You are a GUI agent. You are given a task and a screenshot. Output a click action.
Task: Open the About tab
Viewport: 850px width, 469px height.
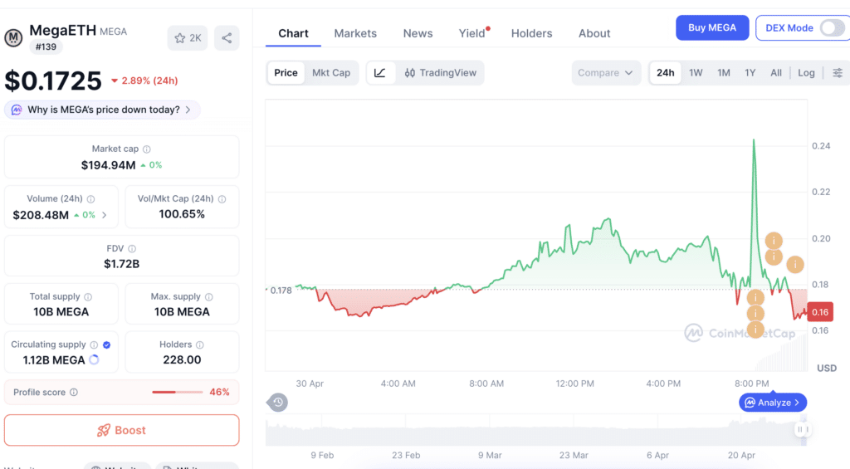(594, 33)
